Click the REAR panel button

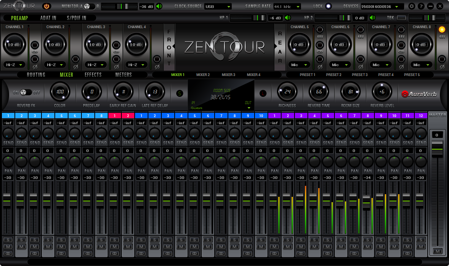coord(279,46)
